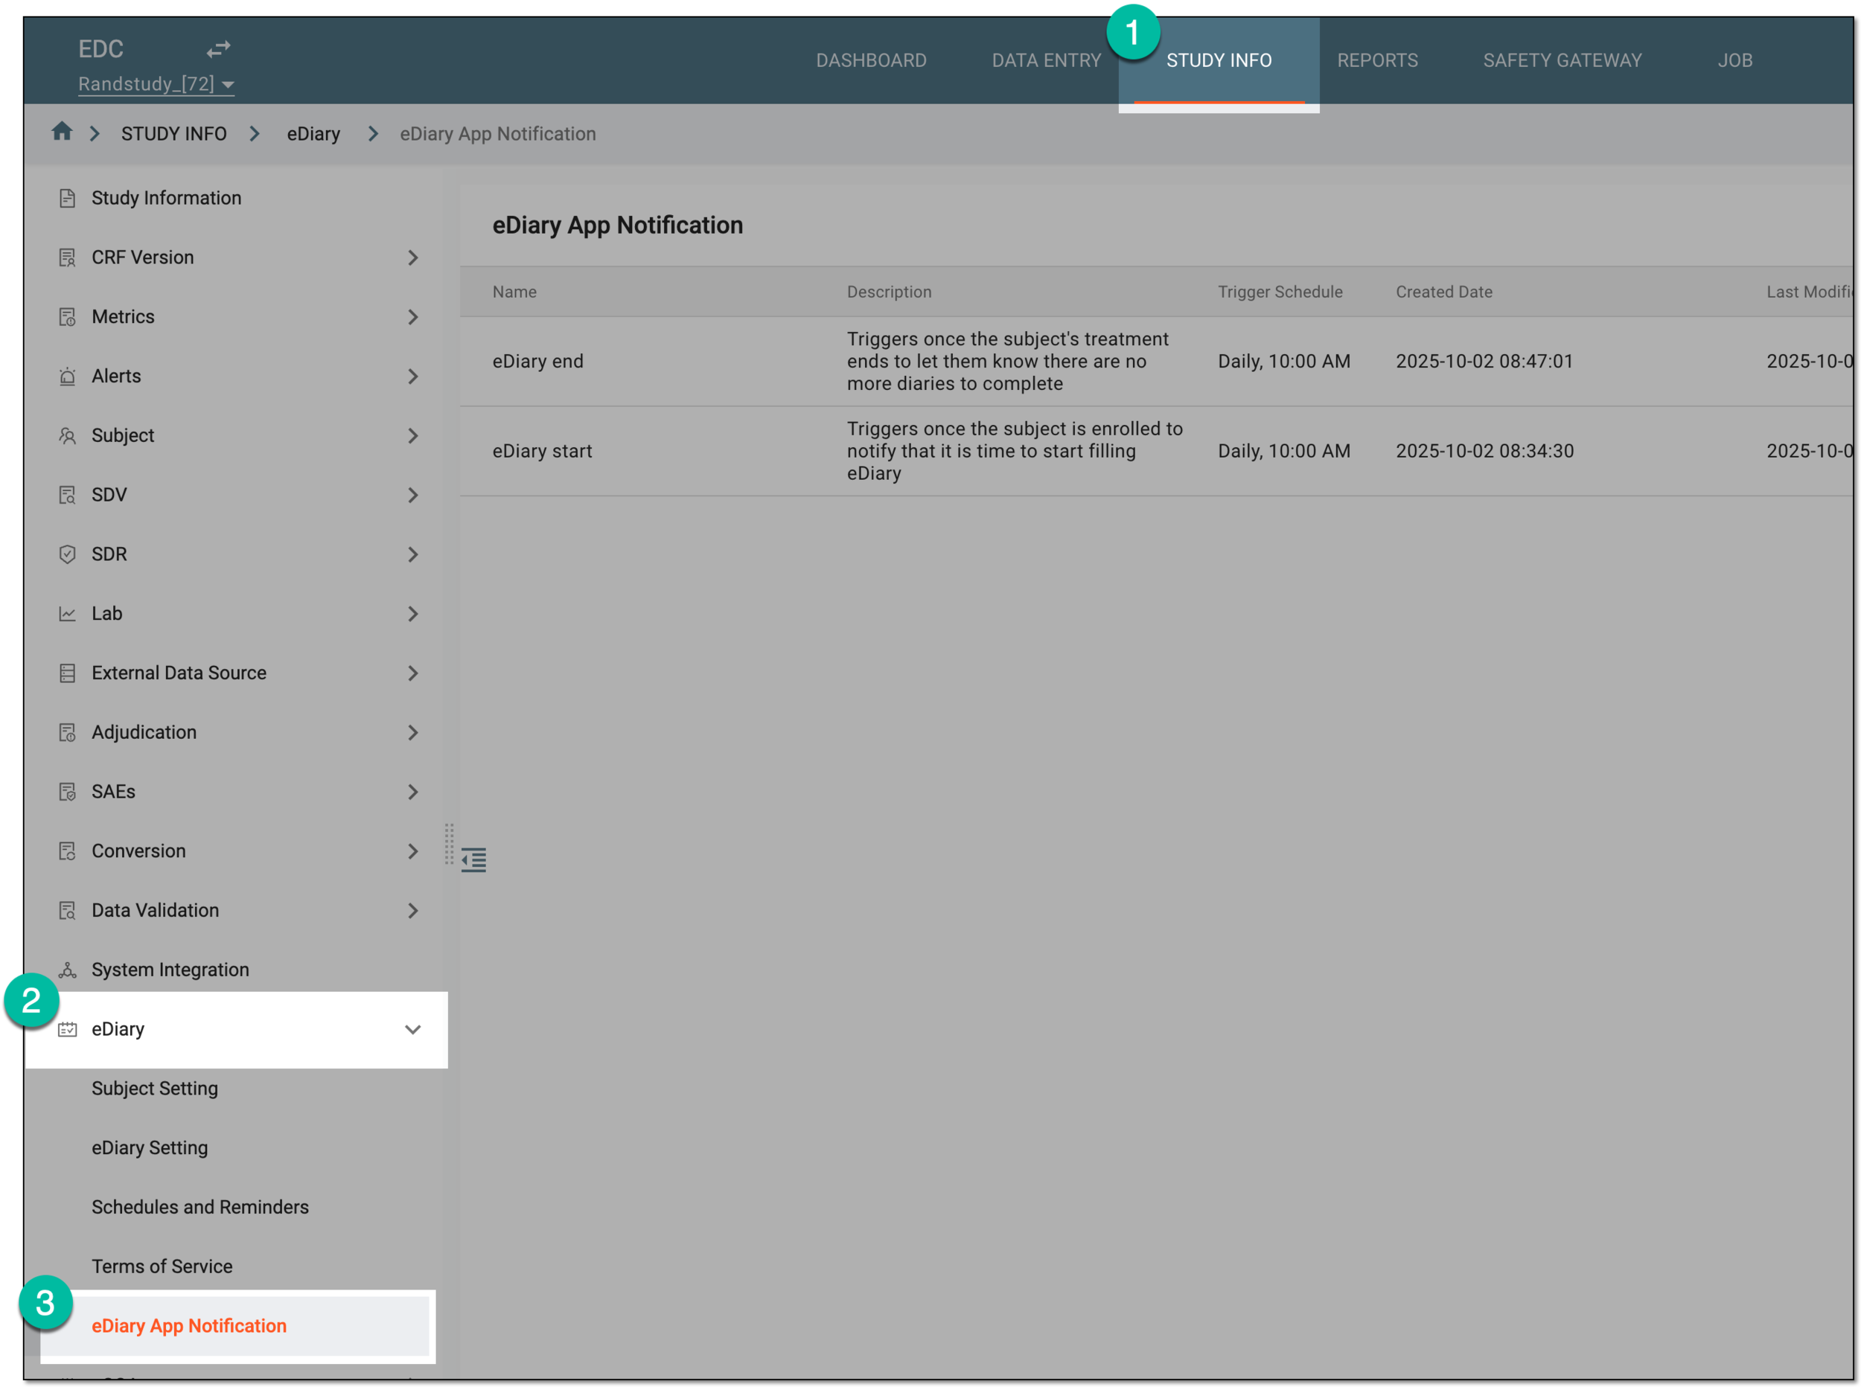Click the STUDY INFO breadcrumb link

click(x=174, y=133)
